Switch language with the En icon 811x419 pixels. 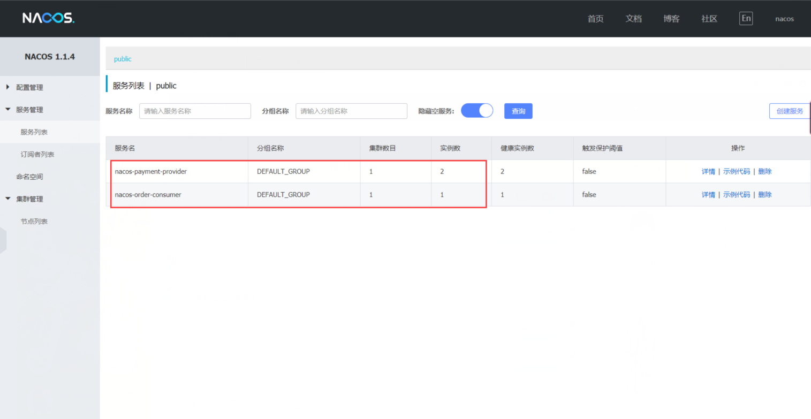pos(746,19)
